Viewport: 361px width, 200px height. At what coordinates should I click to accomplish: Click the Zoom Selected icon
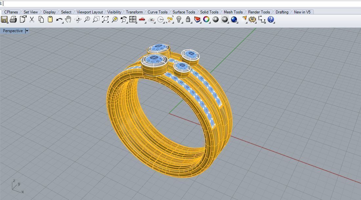click(x=115, y=20)
